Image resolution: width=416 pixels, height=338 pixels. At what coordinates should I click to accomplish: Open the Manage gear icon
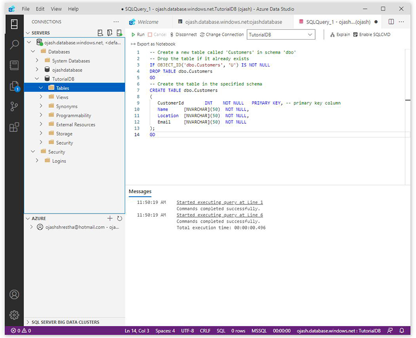14,315
